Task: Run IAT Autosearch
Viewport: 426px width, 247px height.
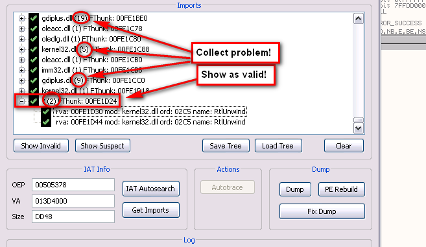Action: tap(151, 189)
